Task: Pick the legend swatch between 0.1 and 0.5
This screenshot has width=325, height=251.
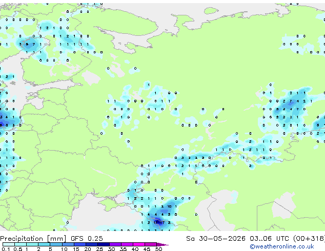Action: (x=9, y=244)
